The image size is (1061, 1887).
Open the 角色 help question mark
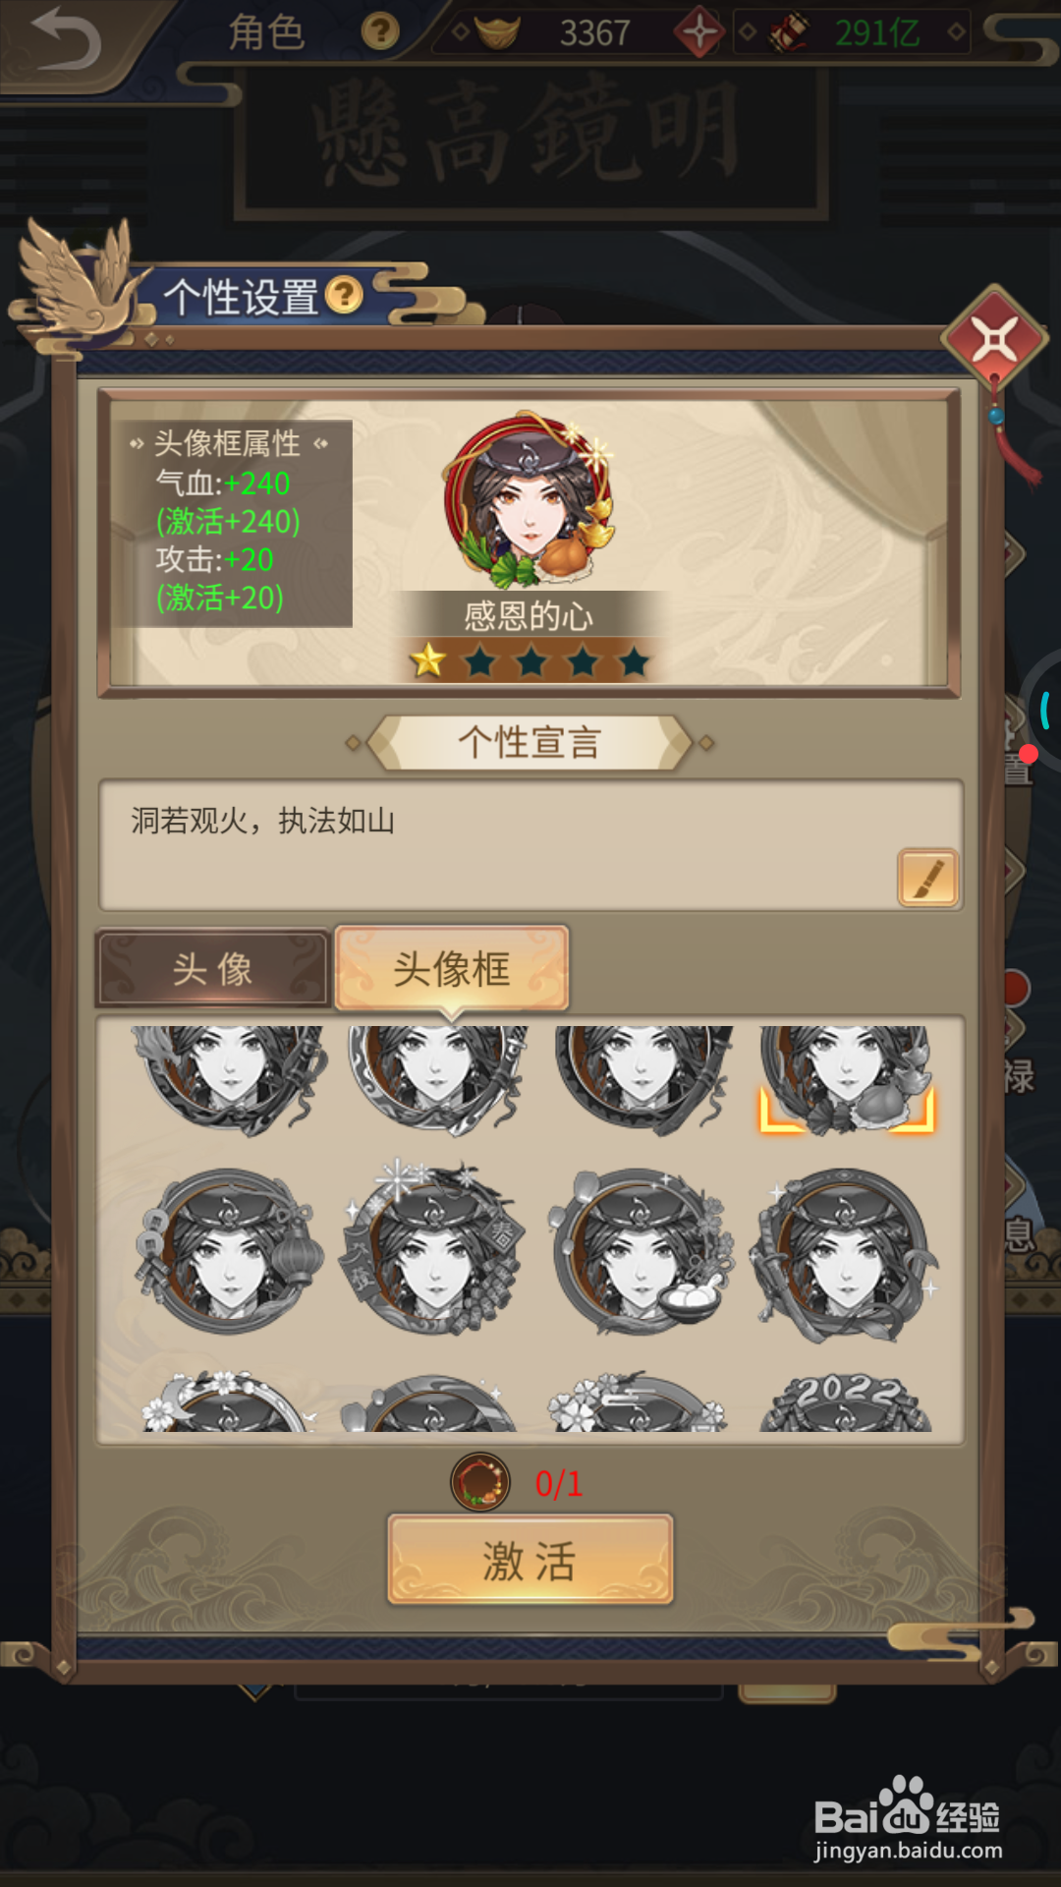[380, 31]
